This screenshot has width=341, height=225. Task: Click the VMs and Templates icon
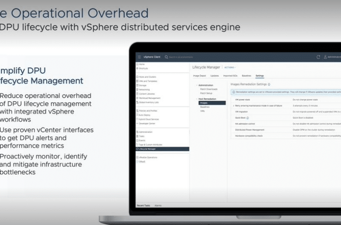coord(137,81)
